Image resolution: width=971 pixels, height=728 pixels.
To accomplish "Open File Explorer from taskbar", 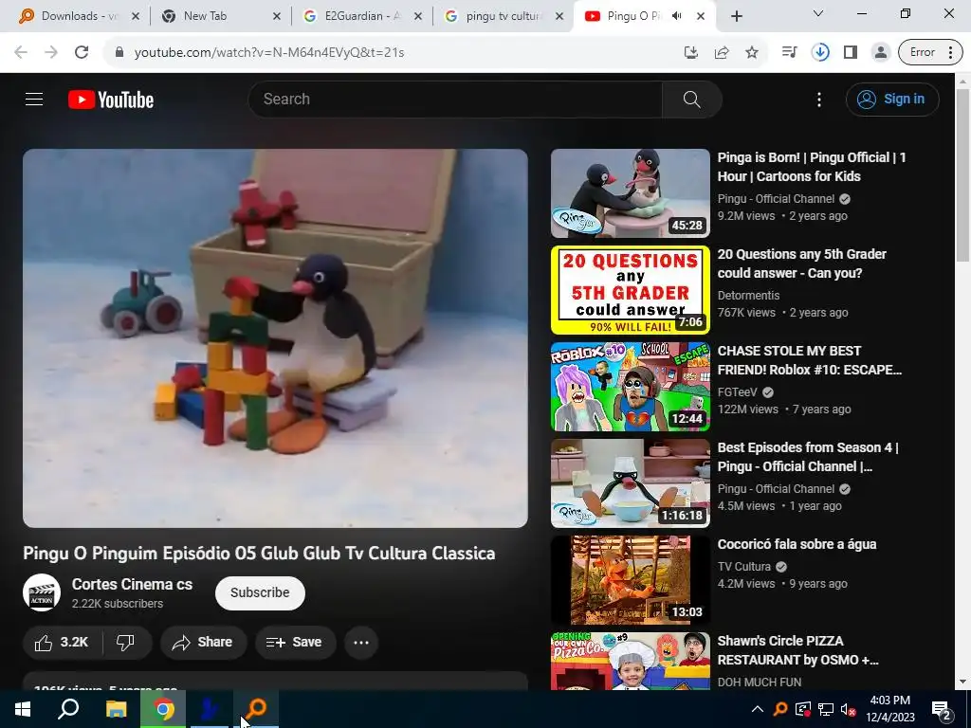I will (116, 709).
